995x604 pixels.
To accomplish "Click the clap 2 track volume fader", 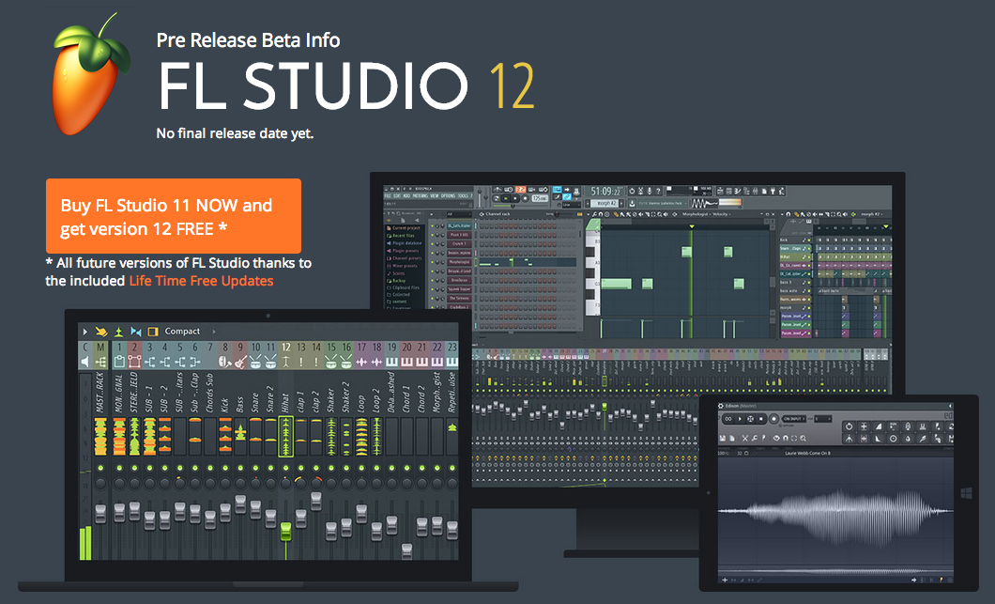I will (x=316, y=501).
